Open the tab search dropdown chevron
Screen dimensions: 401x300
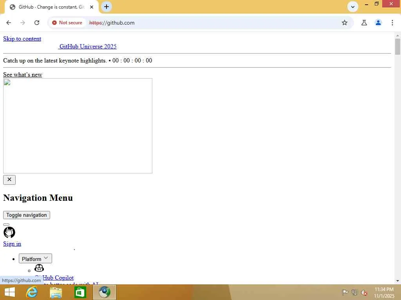[353, 7]
